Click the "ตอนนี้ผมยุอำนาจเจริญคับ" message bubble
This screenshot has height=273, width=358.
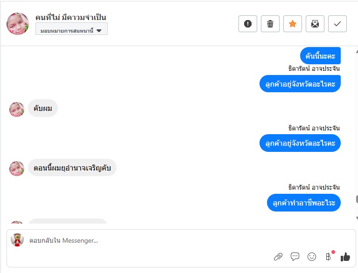click(x=72, y=168)
